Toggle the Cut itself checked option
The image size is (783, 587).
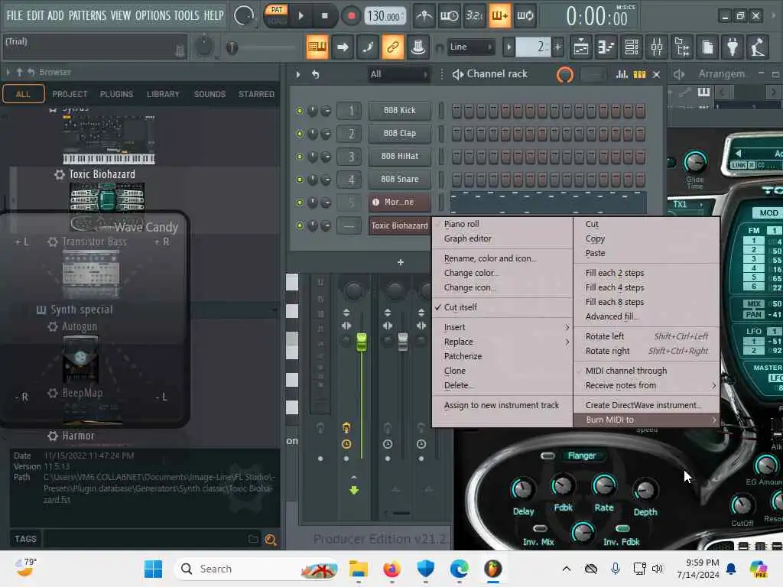tap(502, 307)
